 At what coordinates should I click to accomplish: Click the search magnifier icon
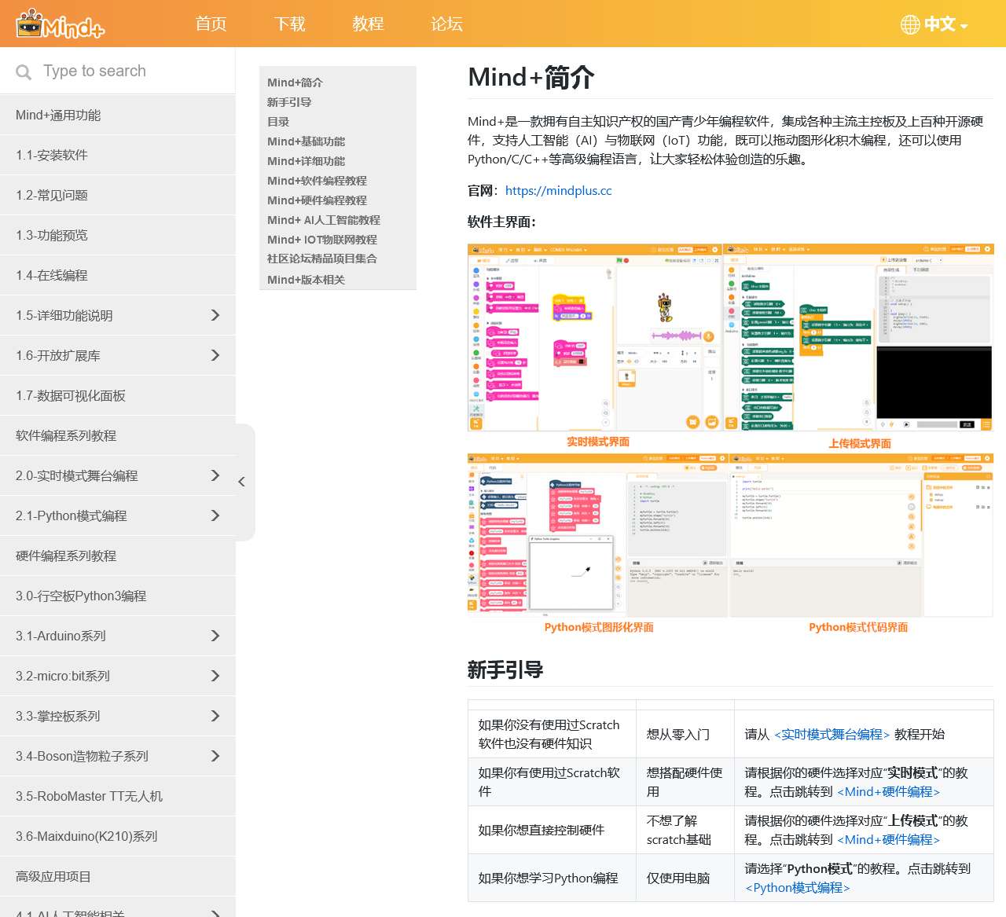click(x=23, y=71)
